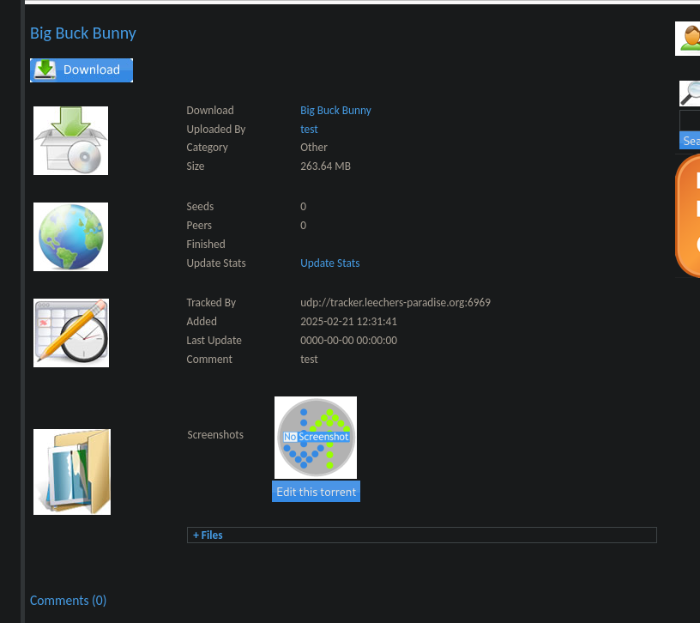Click the tracker URL text 'udp://tracker.leechers-paradise.org:6969'
The width and height of the screenshot is (700, 623).
tap(395, 302)
